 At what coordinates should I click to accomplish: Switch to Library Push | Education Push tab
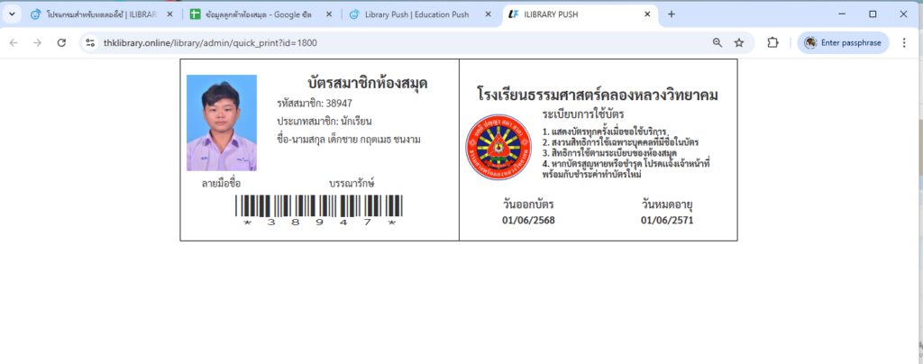click(413, 14)
